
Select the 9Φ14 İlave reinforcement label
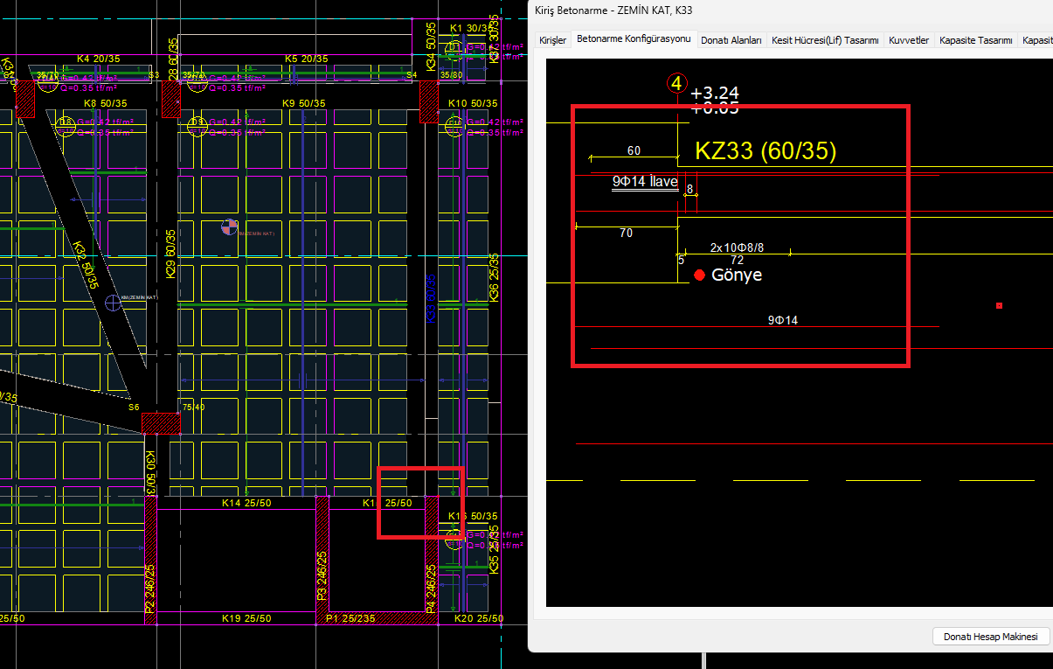pos(644,182)
